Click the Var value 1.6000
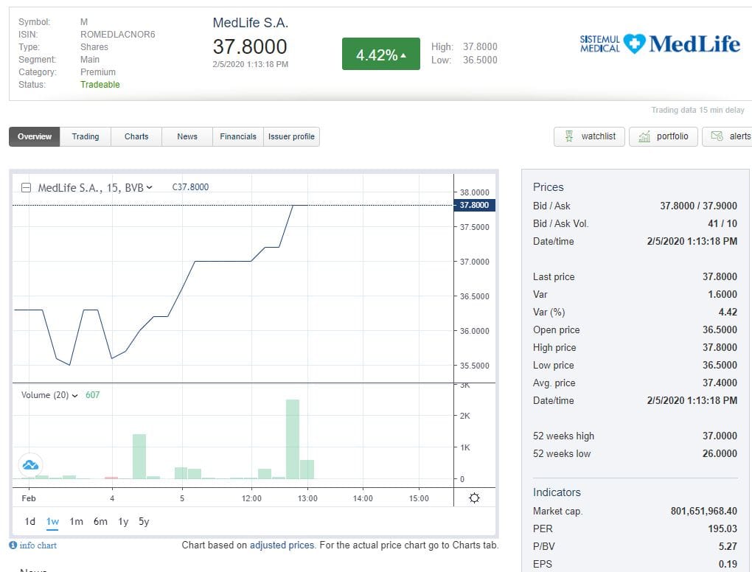 723,294
